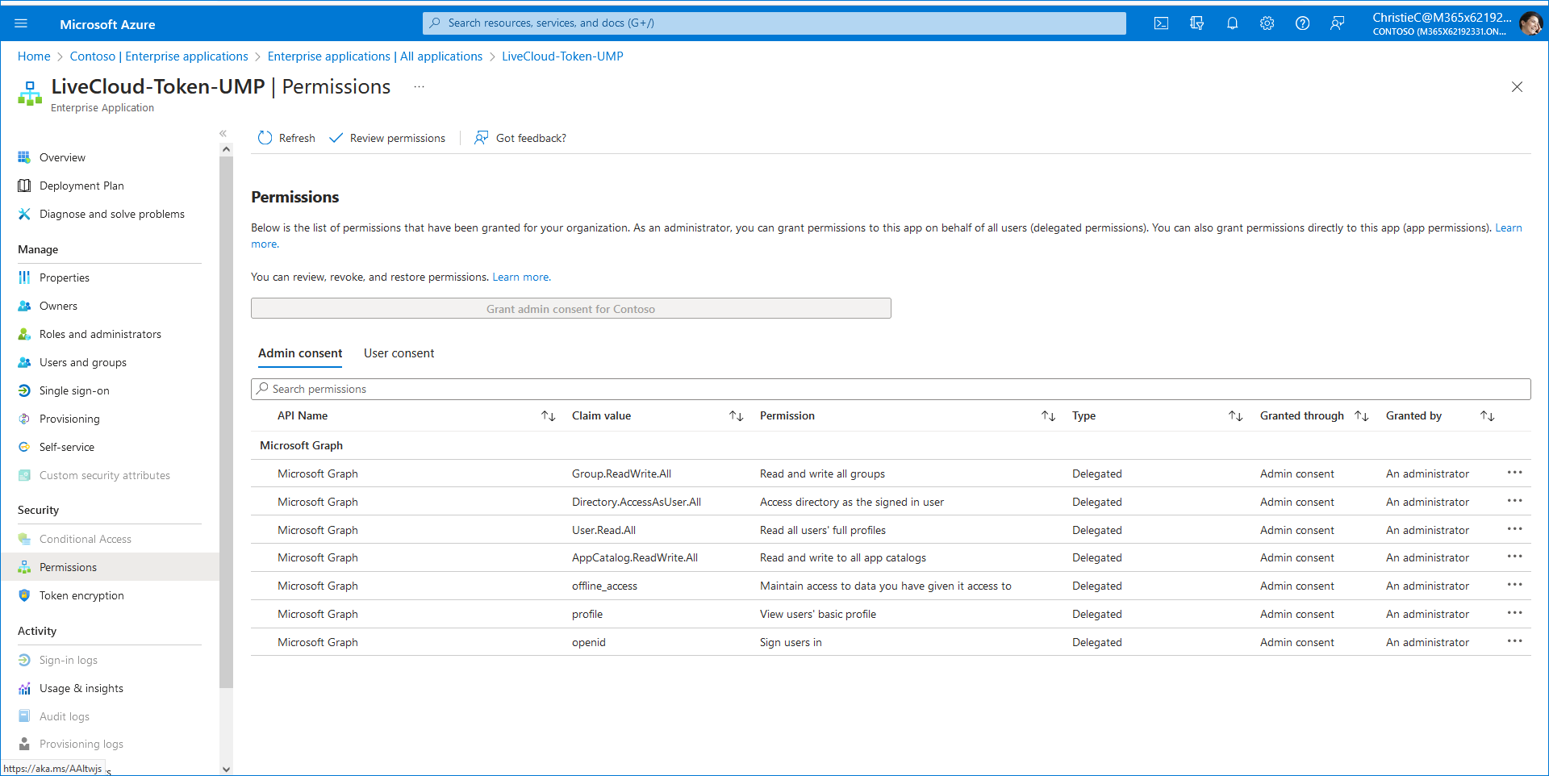Sort table by Permission column arrows
Screen dimensions: 1549x776
coord(1049,416)
